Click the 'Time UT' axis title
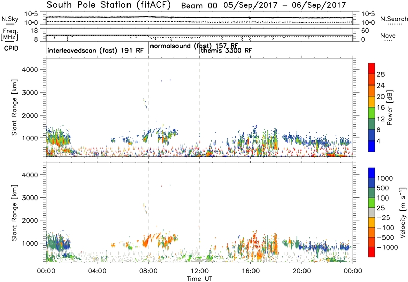408x282 pixels. point(199,279)
